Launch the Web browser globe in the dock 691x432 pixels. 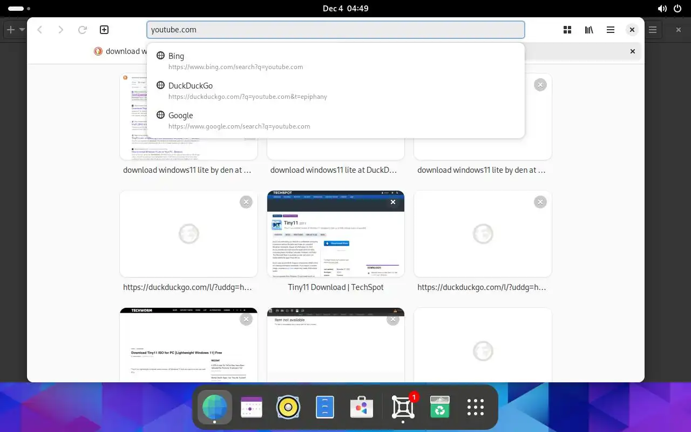point(215,407)
